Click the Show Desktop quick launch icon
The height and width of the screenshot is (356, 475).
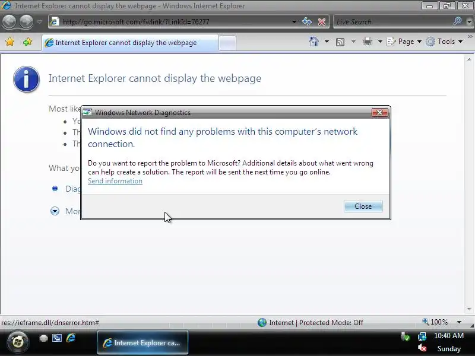(x=43, y=338)
